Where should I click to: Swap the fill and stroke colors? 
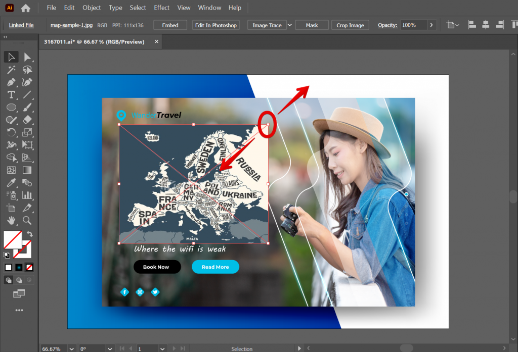[x=29, y=233]
